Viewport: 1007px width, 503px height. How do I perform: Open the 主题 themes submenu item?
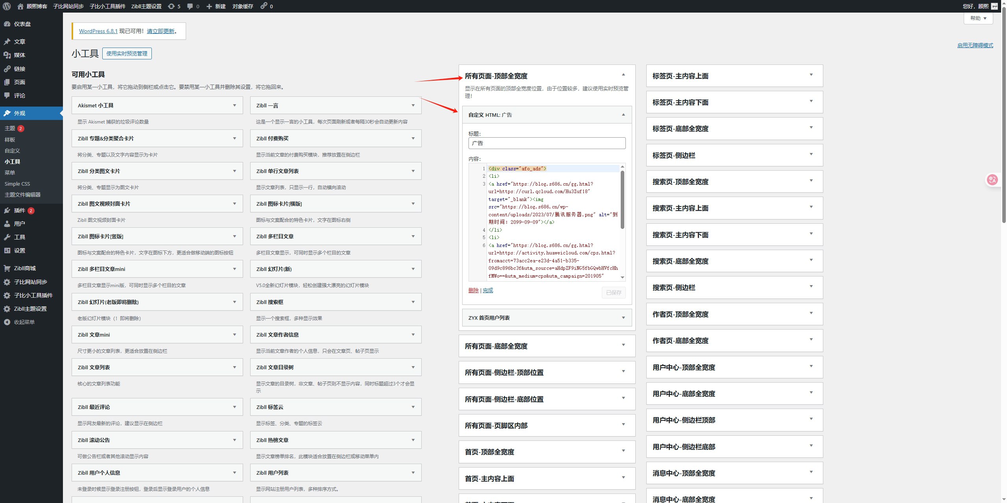(x=10, y=128)
